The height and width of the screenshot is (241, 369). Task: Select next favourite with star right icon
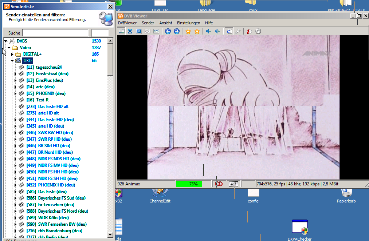pyautogui.click(x=197, y=31)
